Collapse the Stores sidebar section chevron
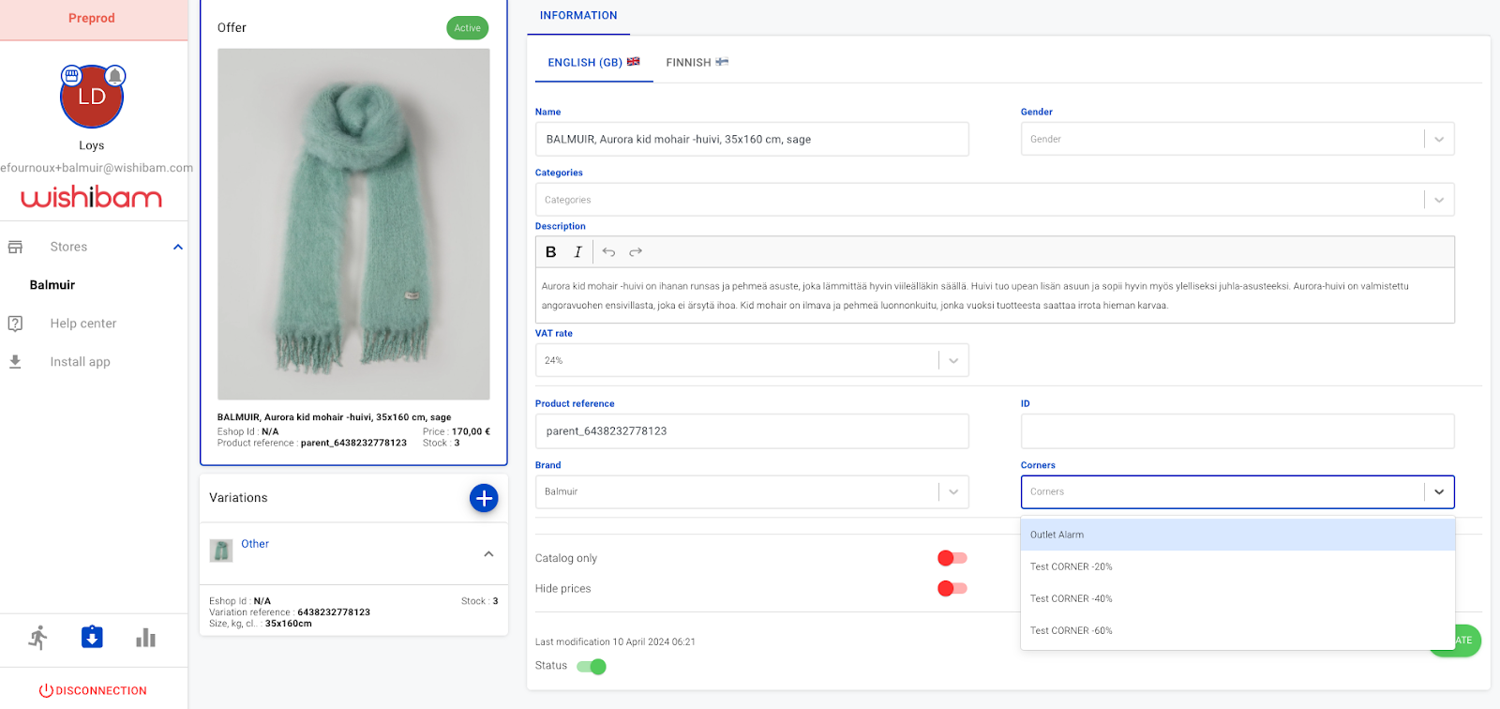Image resolution: width=1500 pixels, height=709 pixels. 178,247
